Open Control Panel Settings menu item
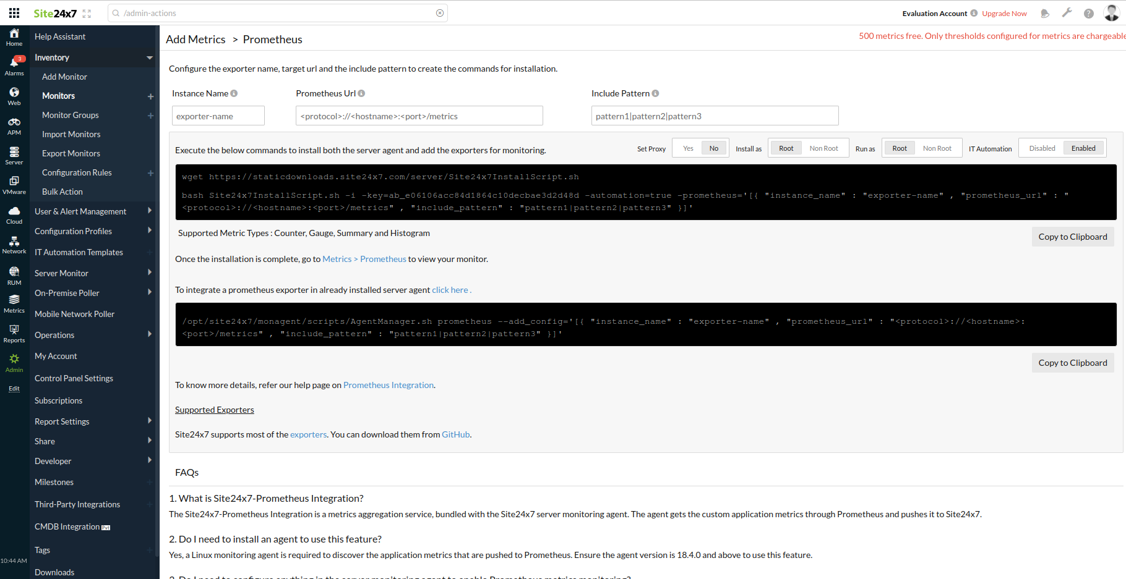This screenshot has height=579, width=1126. click(74, 378)
